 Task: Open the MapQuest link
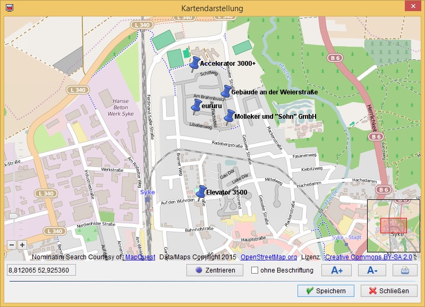pos(140,257)
